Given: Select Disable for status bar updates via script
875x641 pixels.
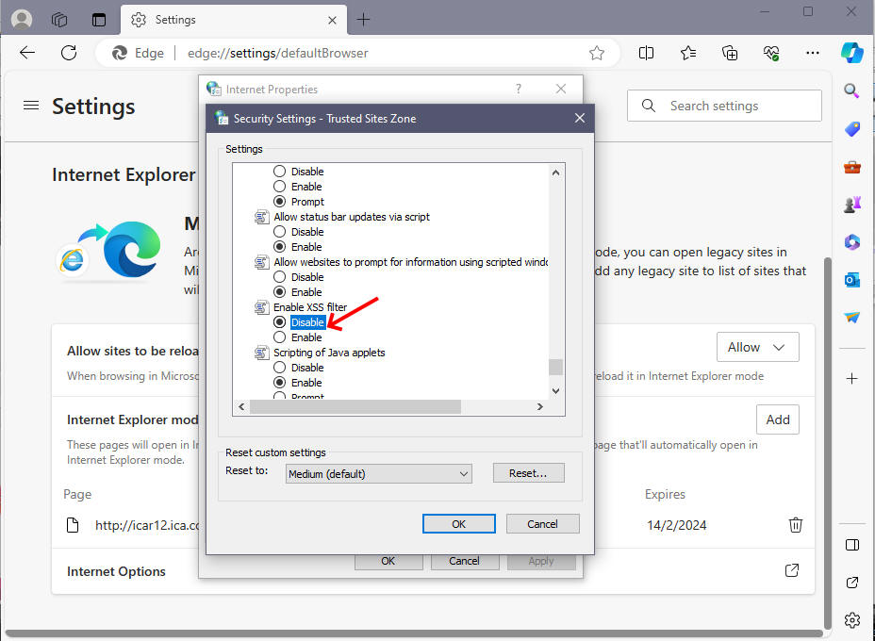Looking at the screenshot, I should 280,232.
